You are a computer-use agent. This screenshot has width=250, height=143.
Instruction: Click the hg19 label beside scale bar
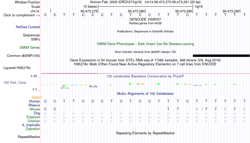tap(199, 7)
